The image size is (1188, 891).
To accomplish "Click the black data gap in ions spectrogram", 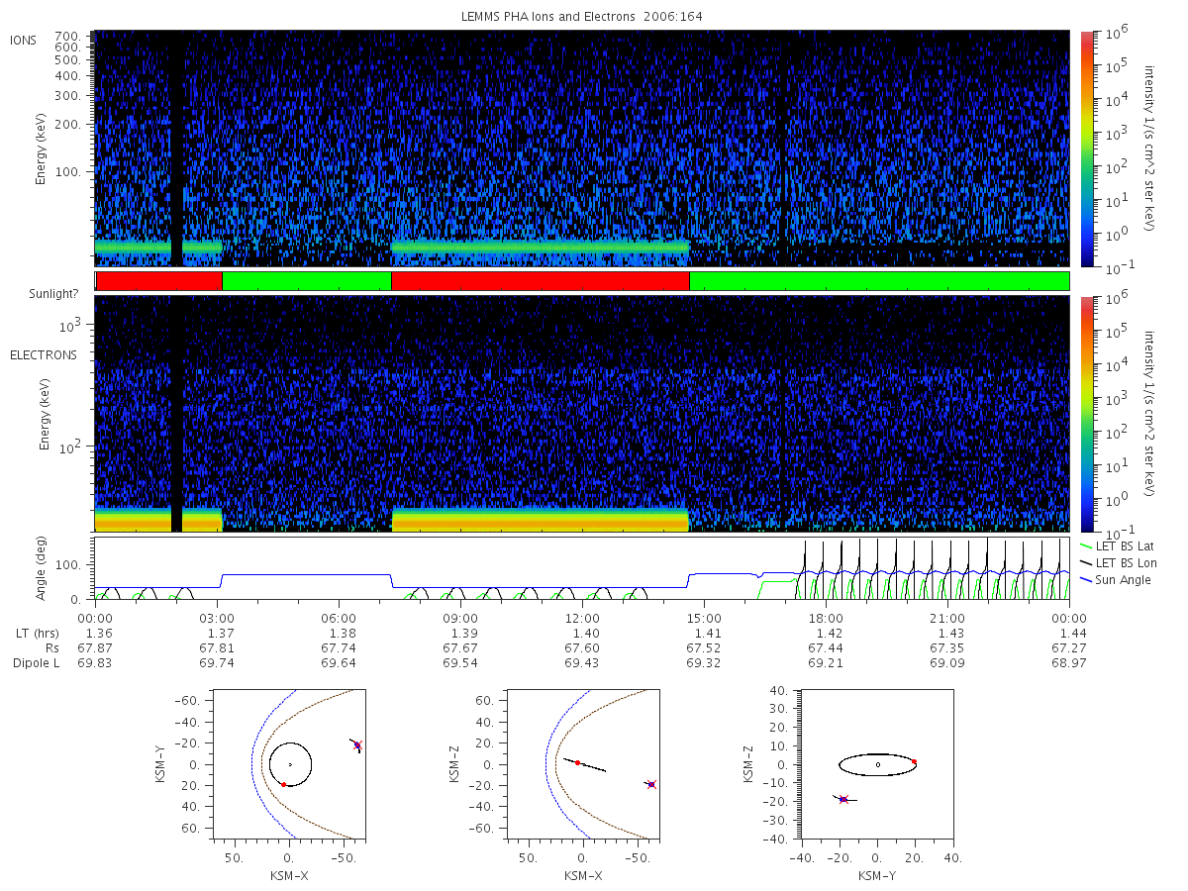I will (x=176, y=148).
